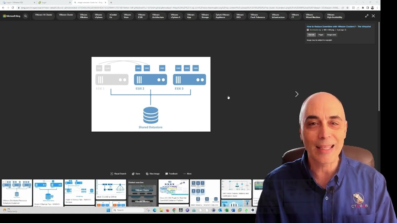
Task: Select the Bing image search tab
Action: point(90,2)
